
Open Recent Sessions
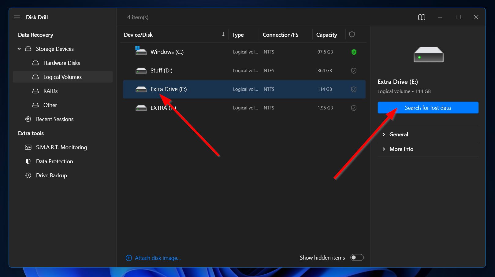pos(55,119)
